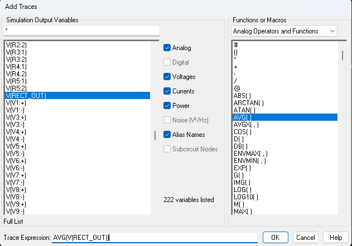Click the variable filter field containing asterisk

click(81, 31)
